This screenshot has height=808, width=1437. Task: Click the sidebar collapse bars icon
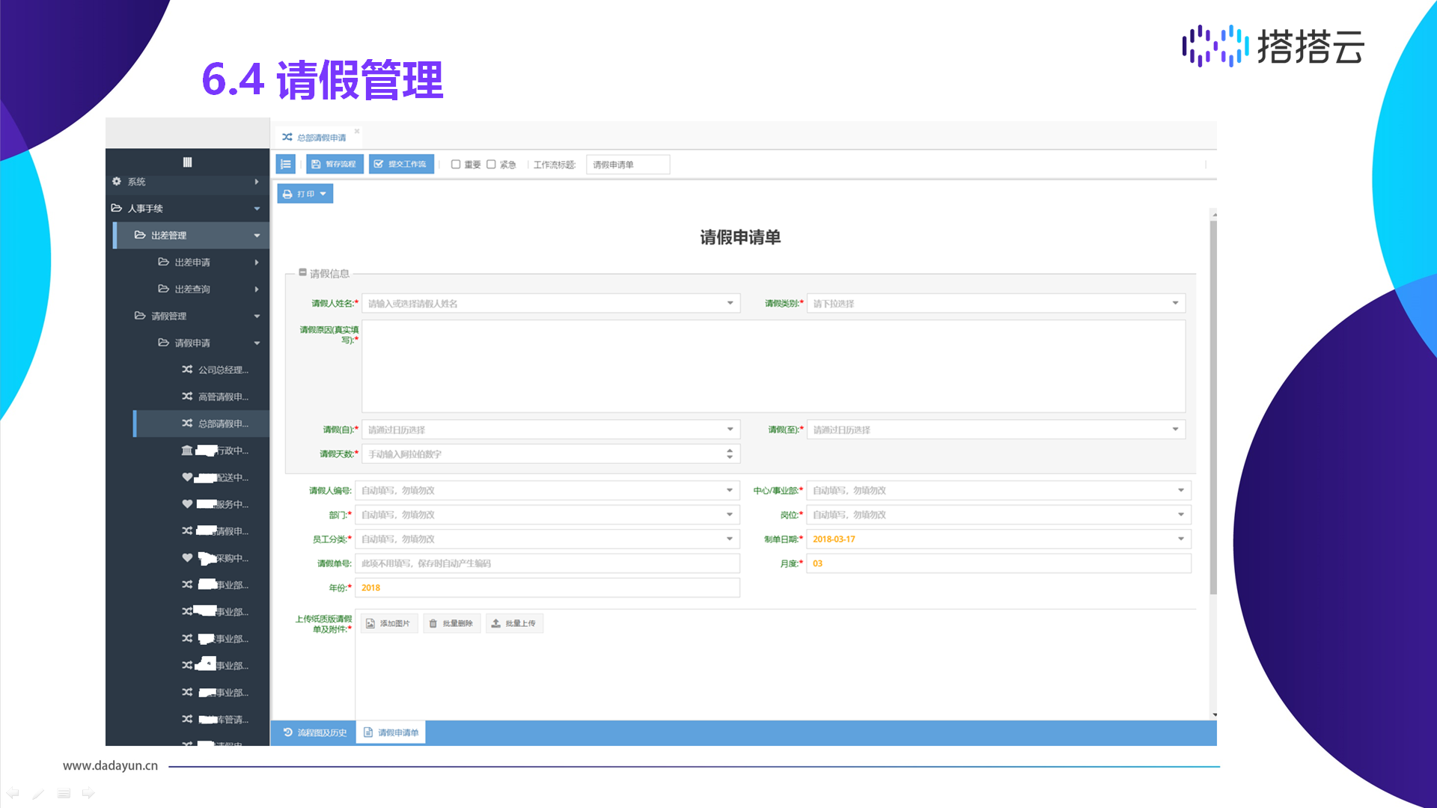(187, 162)
